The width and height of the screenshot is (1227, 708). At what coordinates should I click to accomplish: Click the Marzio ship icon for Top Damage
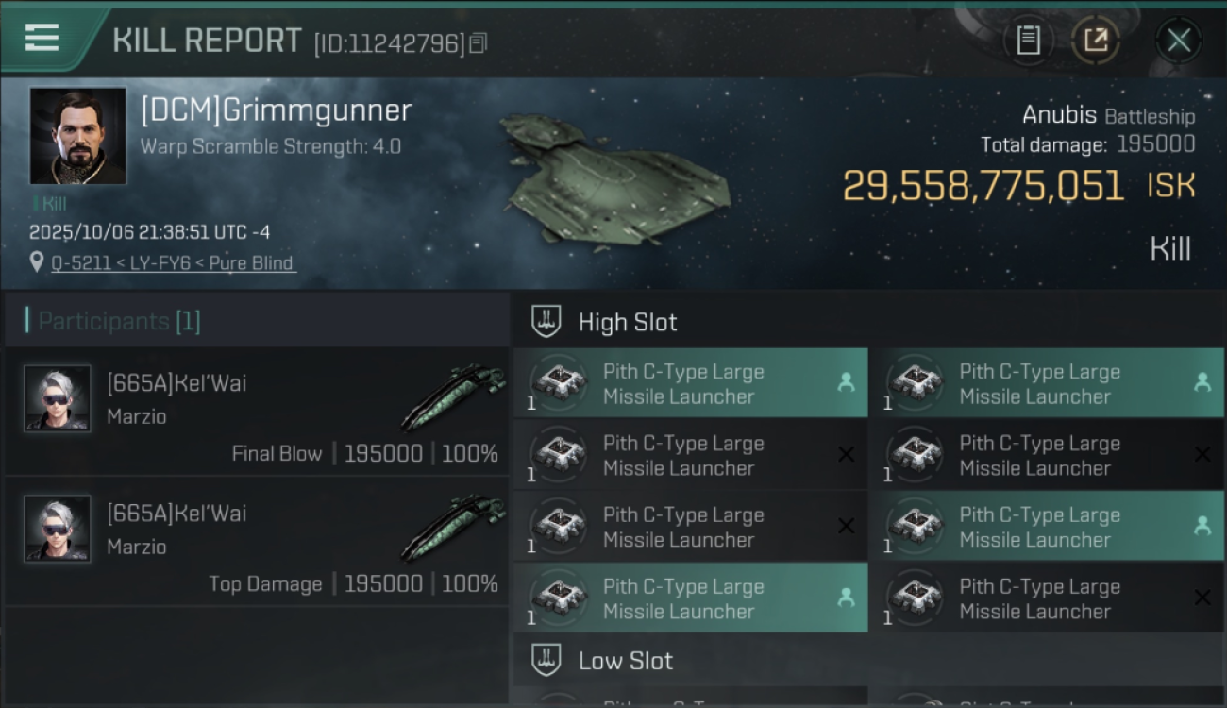pos(453,529)
